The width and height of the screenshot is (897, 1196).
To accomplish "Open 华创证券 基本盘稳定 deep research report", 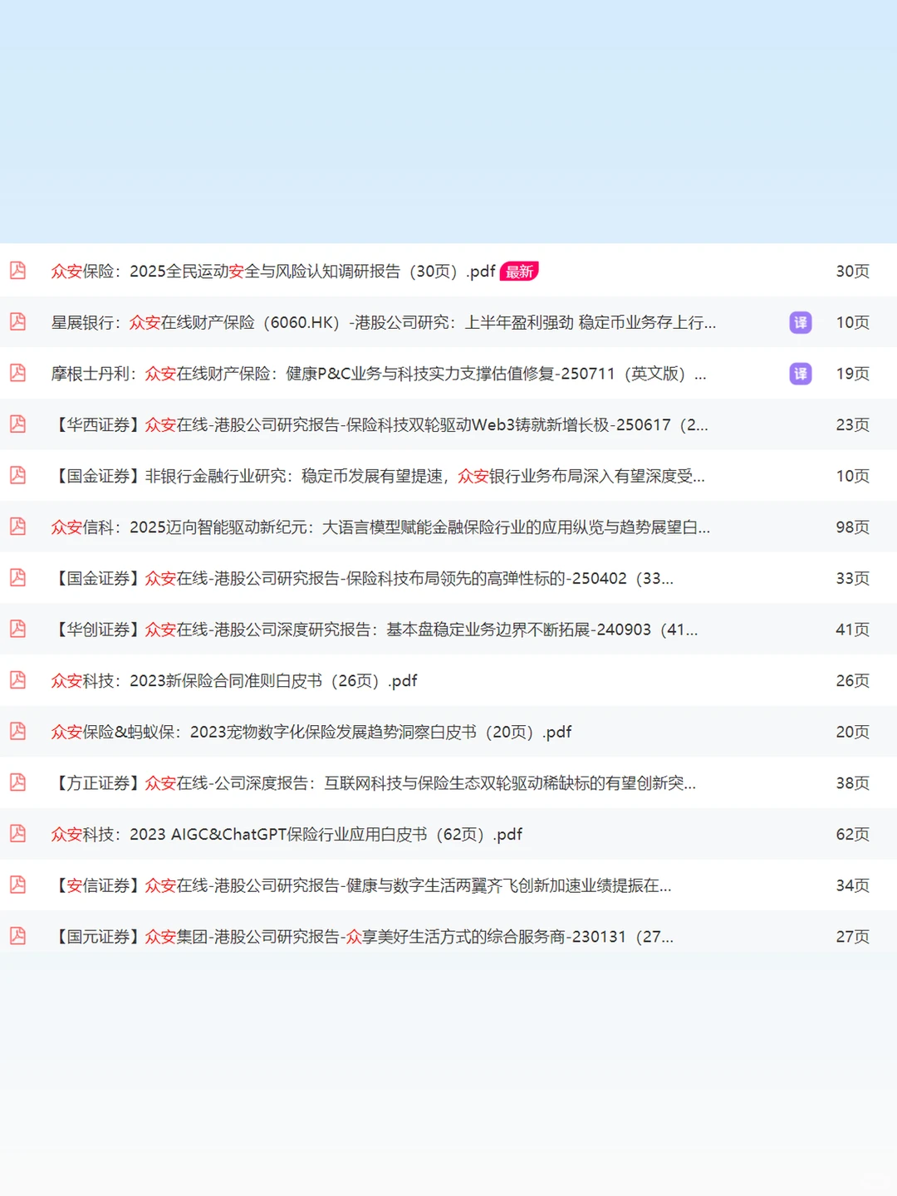I will click(375, 630).
